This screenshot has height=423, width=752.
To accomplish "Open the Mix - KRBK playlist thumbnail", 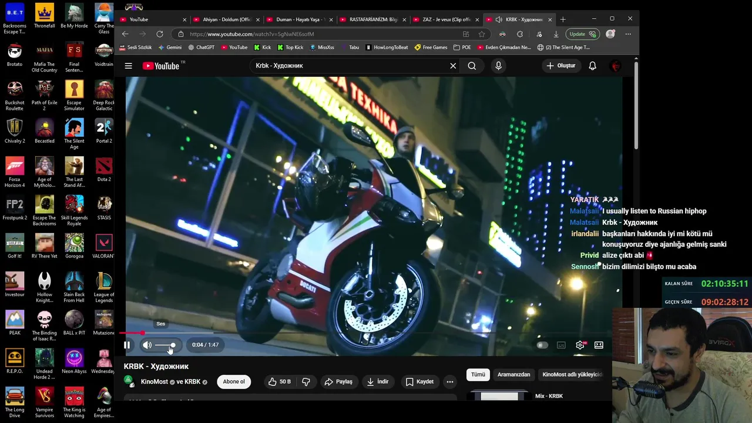I will [x=499, y=396].
